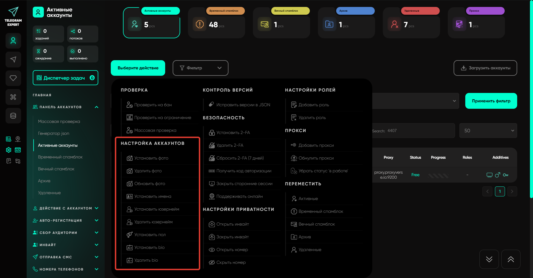Click the key icon in Additives column
The image size is (533, 278).
point(506,175)
